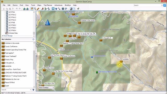The image size is (167, 94).
Task: Click the filter funnel icon
Action: [33, 90]
